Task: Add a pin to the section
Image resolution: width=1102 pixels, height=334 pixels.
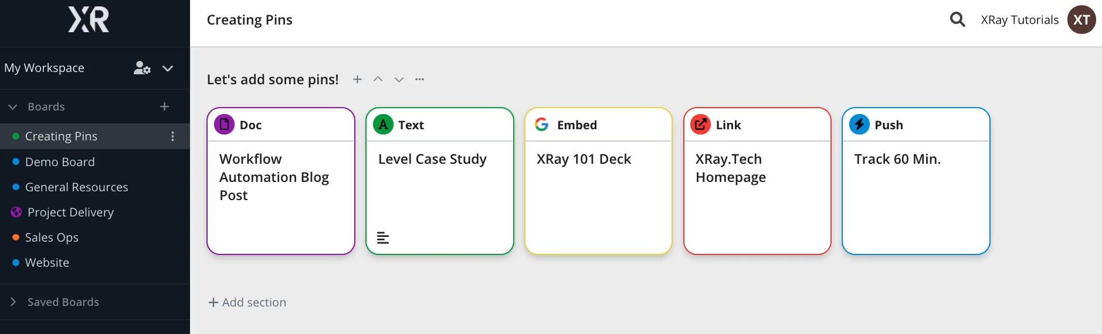Action: 357,80
